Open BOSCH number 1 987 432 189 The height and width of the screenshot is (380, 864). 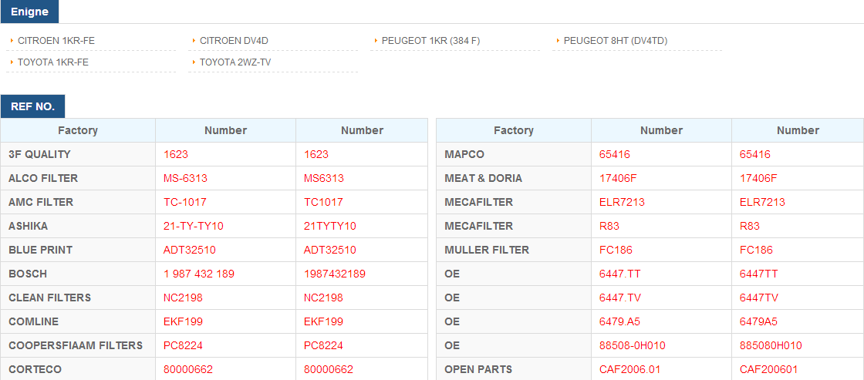point(199,274)
